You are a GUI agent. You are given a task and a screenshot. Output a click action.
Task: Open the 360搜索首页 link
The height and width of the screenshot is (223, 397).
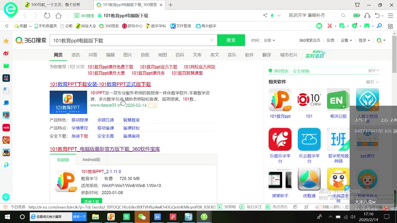(310, 40)
